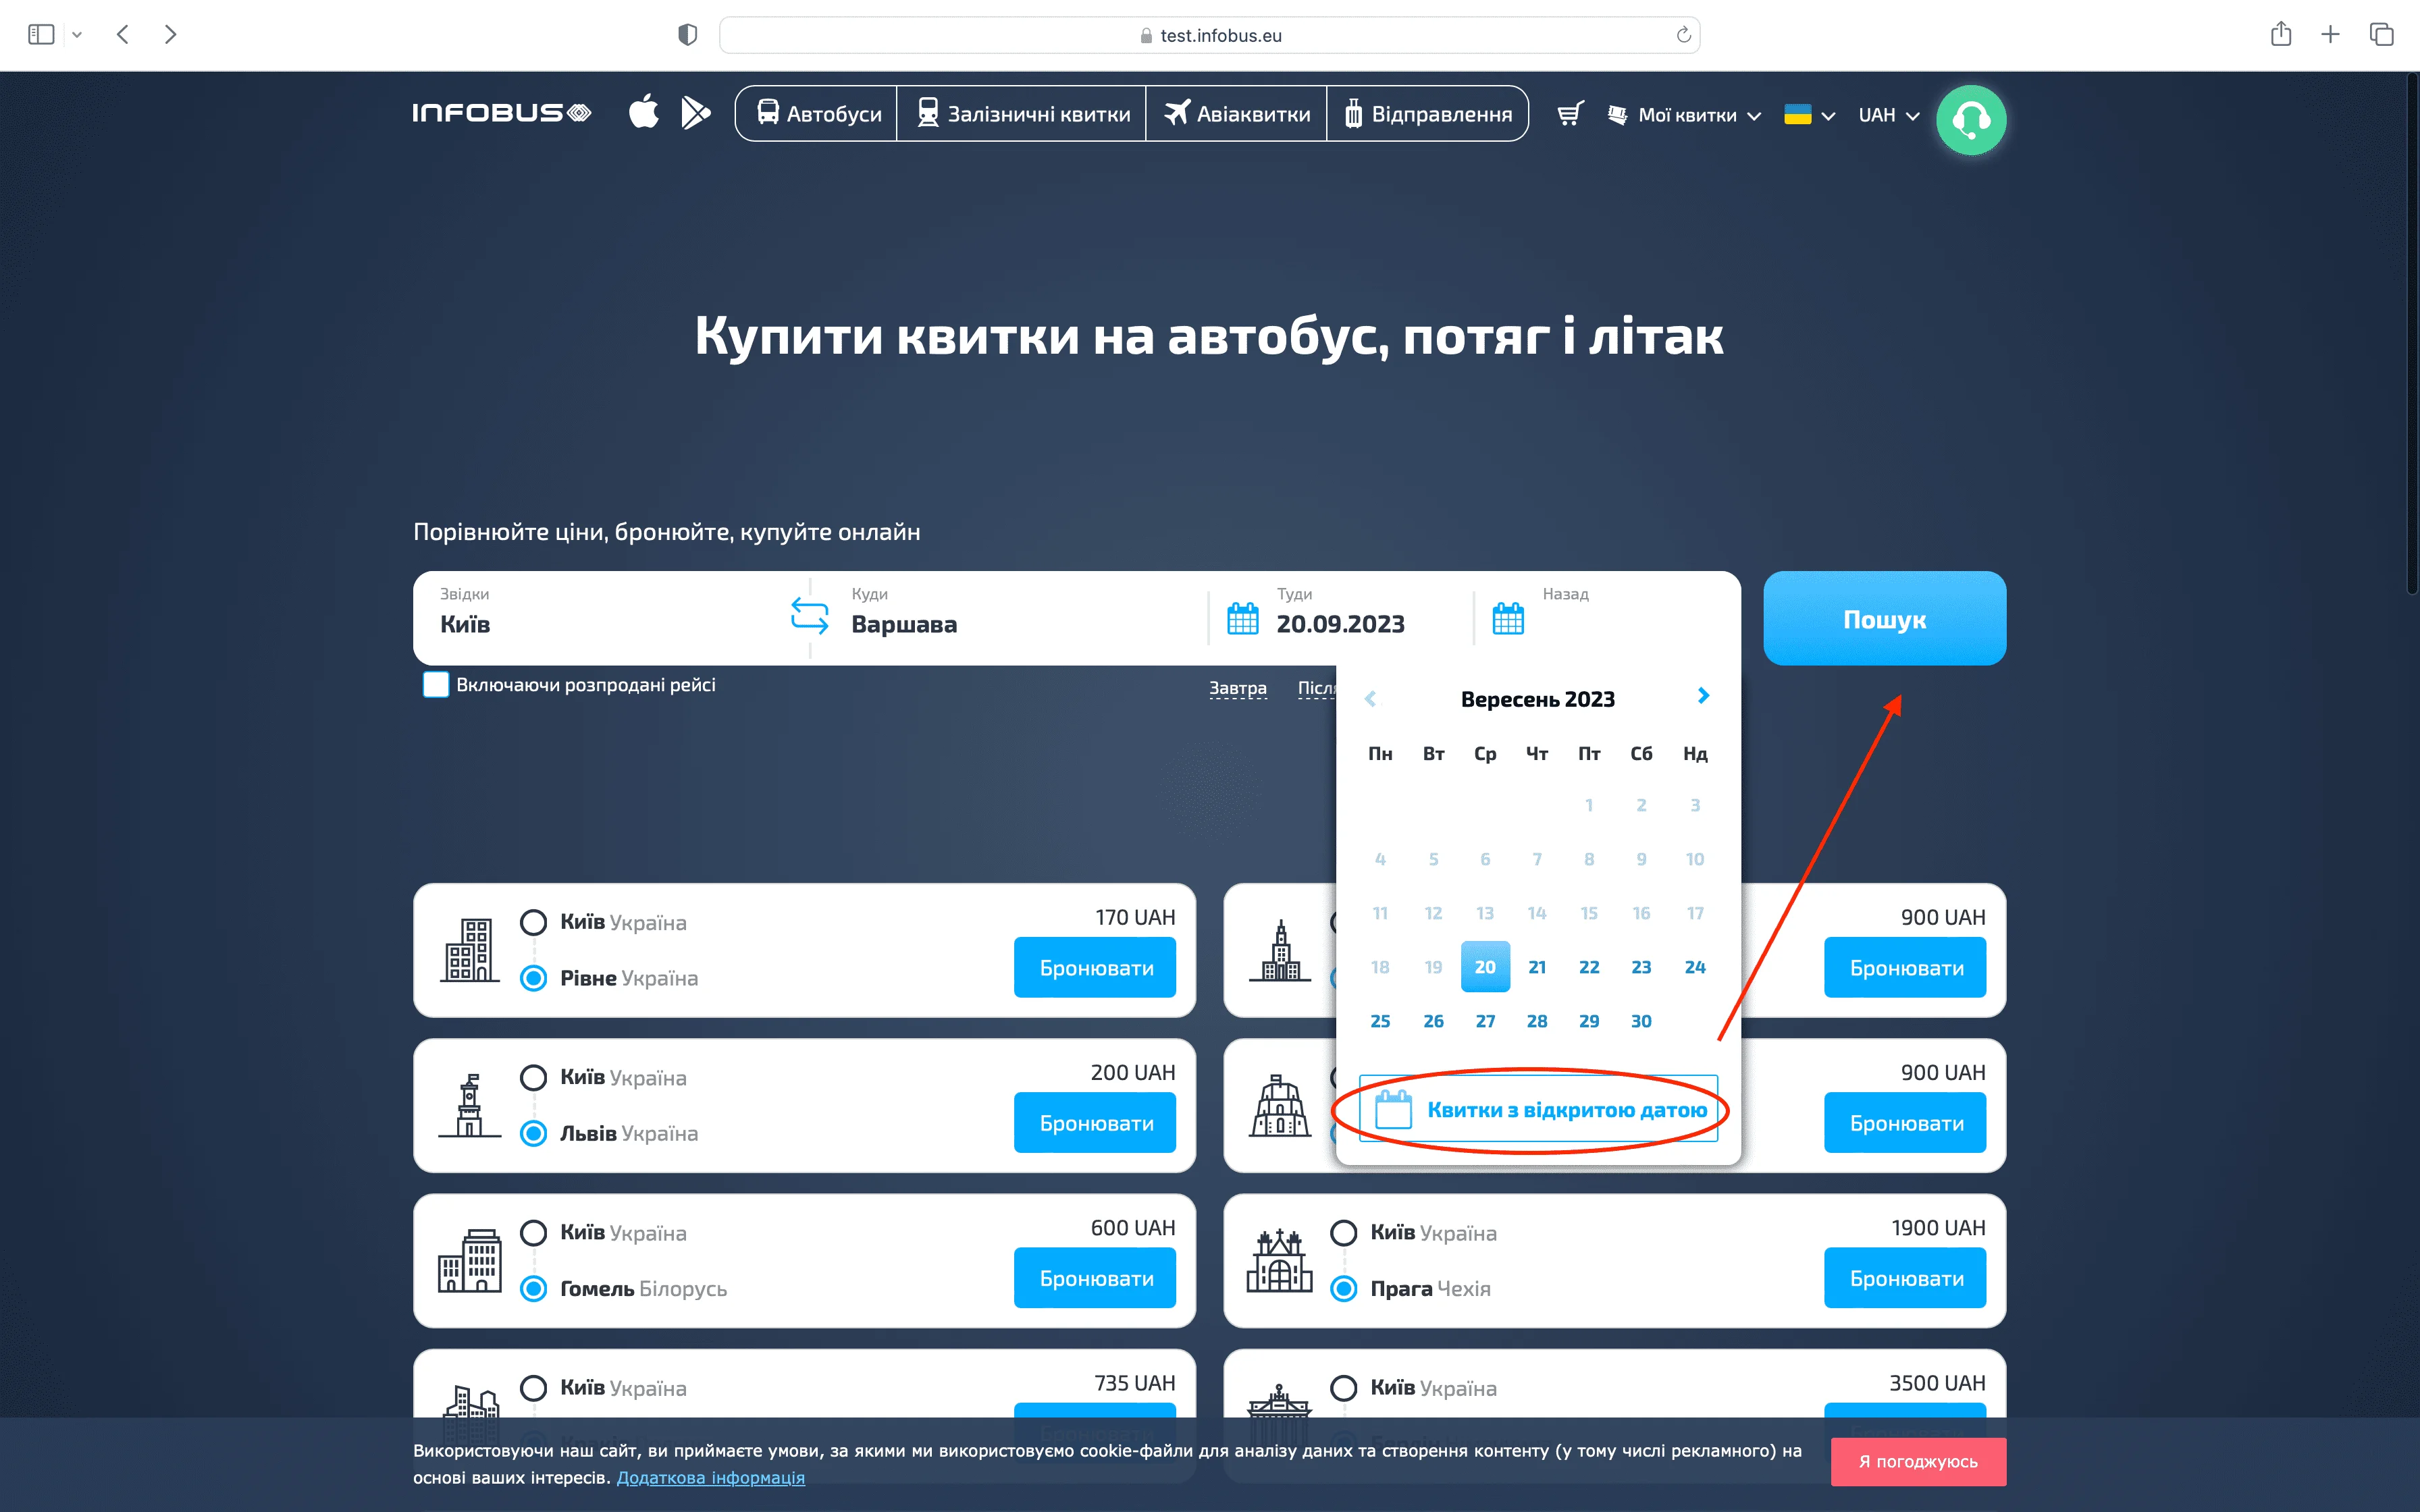The height and width of the screenshot is (1512, 2420).
Task: Click the Google Play store icon
Action: coord(695,113)
